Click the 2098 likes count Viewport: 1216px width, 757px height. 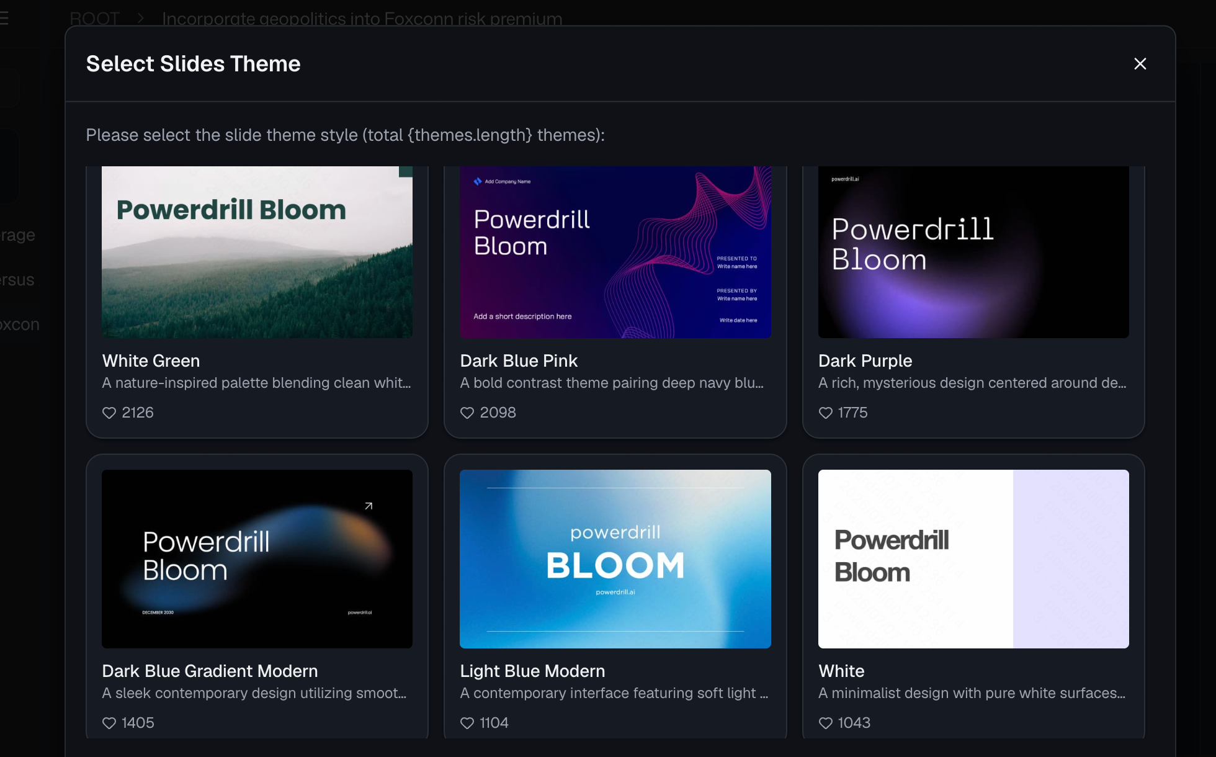pos(498,413)
